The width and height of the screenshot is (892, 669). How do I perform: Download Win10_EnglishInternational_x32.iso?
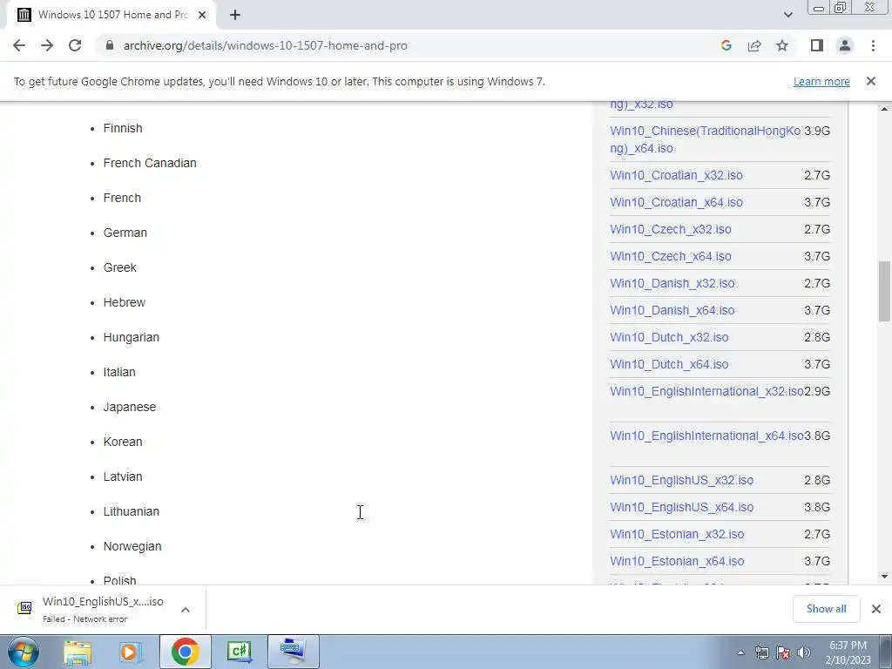pos(706,391)
